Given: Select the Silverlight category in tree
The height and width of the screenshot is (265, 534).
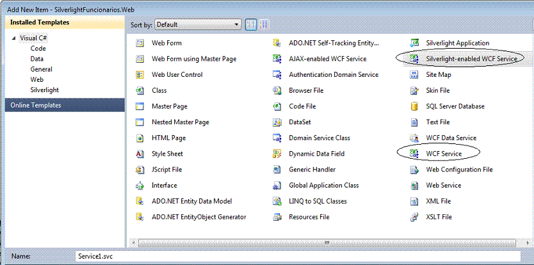Looking at the screenshot, I should point(45,90).
